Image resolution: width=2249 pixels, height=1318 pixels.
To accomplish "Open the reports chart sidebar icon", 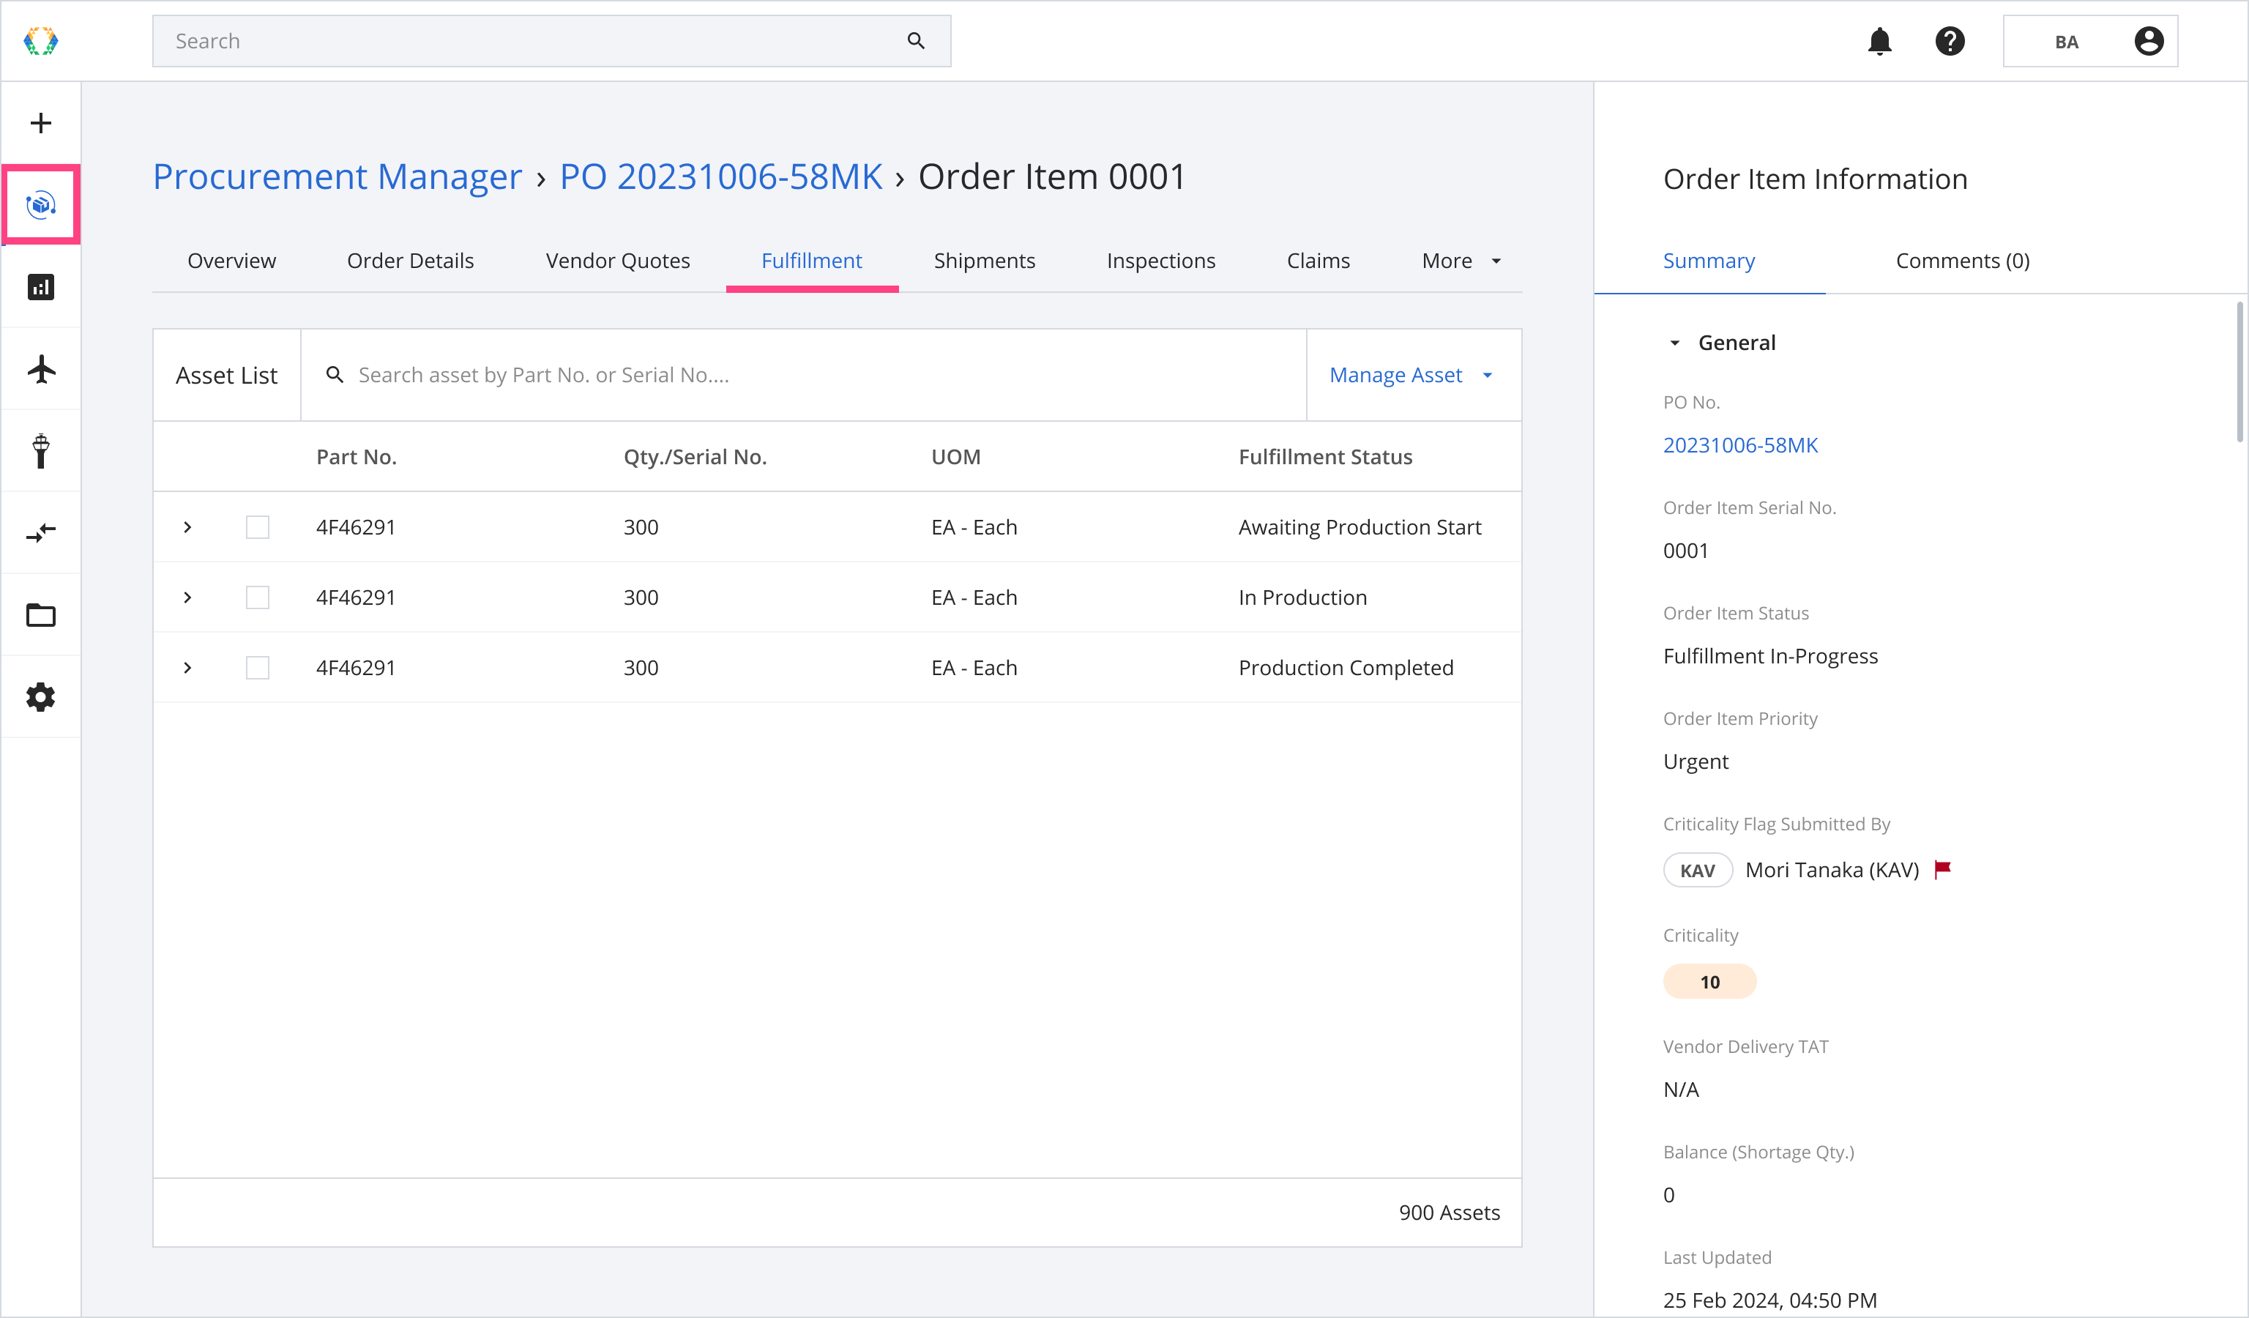I will [41, 286].
